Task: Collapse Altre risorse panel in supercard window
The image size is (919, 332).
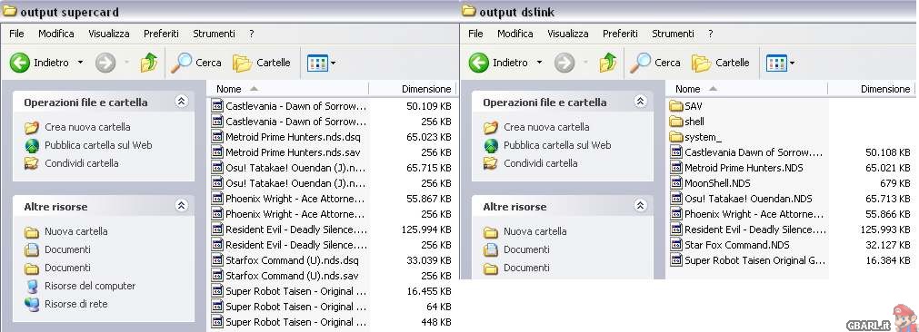Action: coord(181,206)
